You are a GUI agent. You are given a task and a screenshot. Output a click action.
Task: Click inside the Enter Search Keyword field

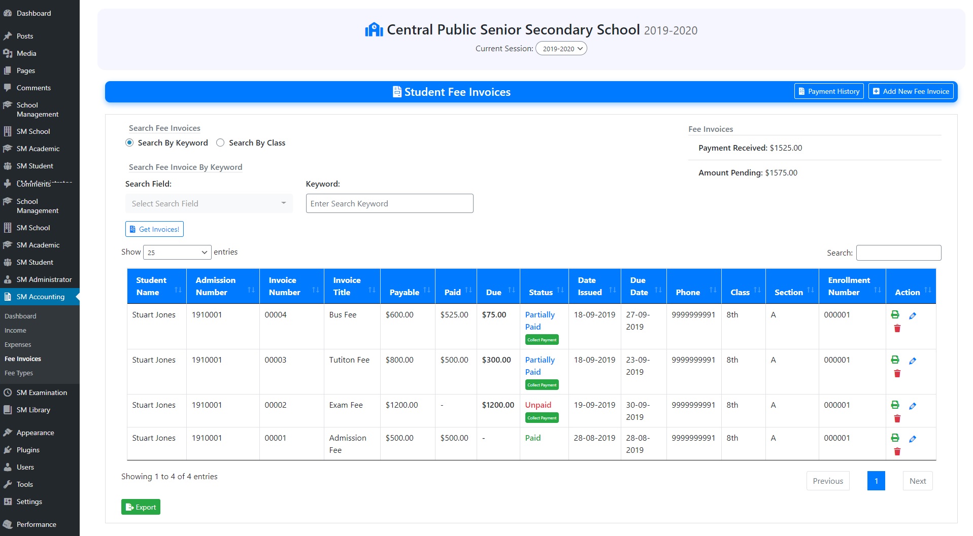click(389, 203)
